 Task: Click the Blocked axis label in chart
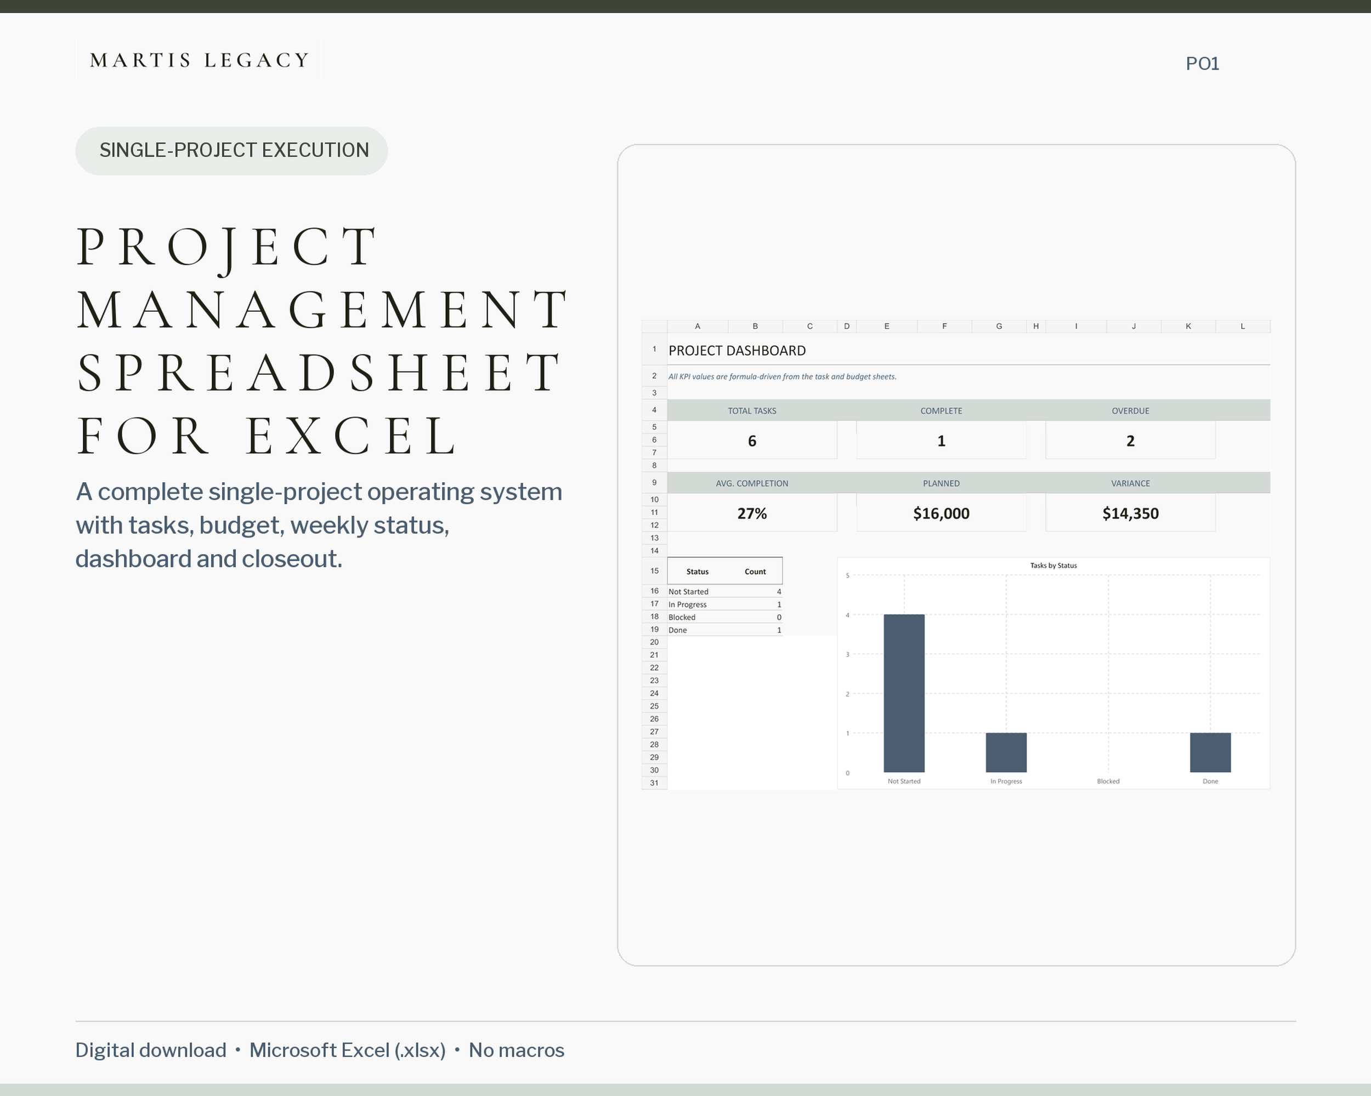coord(1108,781)
